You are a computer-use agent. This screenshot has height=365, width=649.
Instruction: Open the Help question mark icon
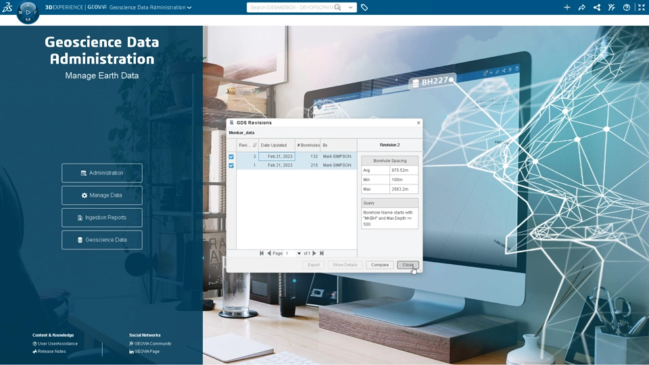pos(627,7)
